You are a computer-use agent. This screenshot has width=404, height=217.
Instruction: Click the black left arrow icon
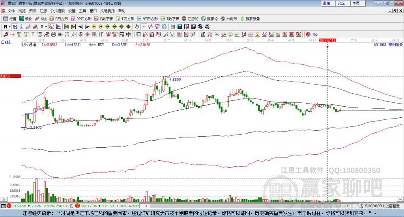point(80,27)
